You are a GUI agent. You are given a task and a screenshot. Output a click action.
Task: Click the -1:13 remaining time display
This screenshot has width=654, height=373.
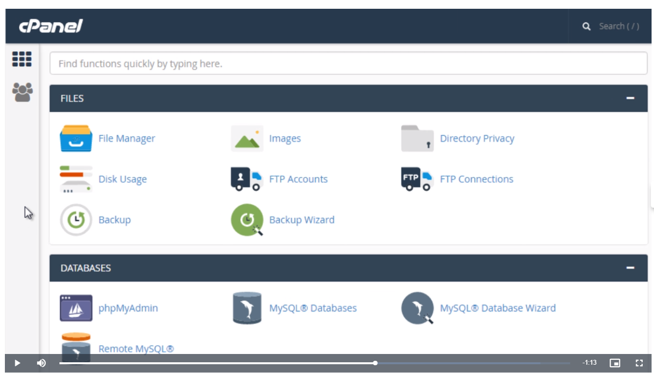[590, 363]
